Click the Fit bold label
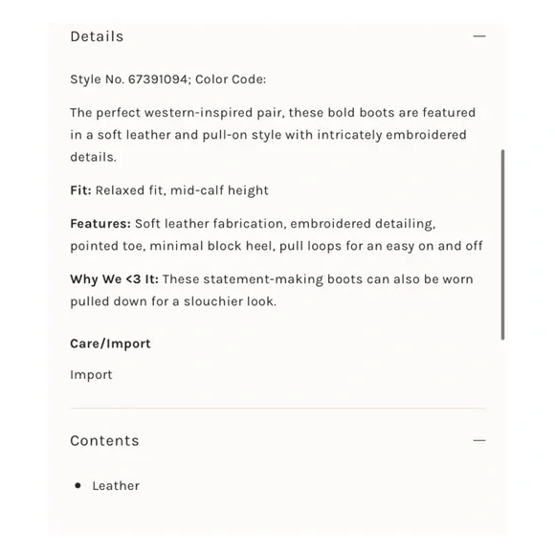The height and width of the screenshot is (555, 555). pos(80,190)
